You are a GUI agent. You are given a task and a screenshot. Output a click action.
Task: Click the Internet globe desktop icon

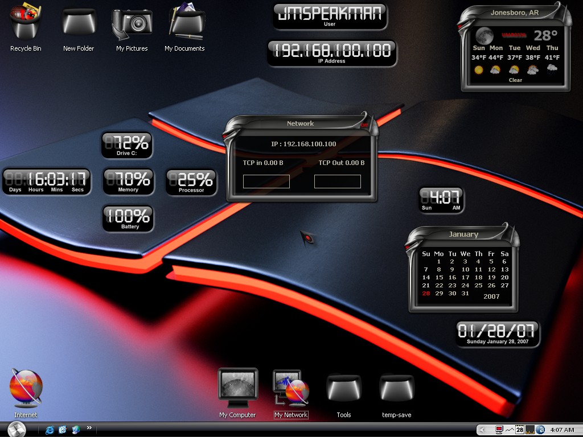pos(26,388)
